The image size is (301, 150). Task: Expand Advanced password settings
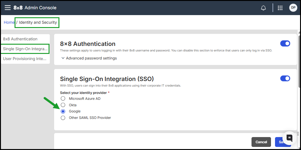[x=89, y=58]
